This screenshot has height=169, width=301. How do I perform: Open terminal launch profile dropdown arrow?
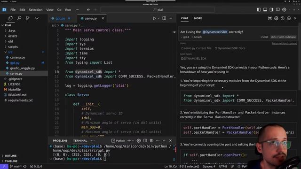point(133,141)
